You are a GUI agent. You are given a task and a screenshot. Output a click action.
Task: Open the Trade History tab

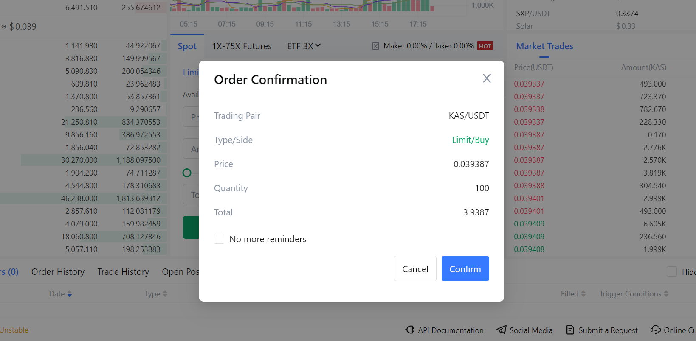123,271
